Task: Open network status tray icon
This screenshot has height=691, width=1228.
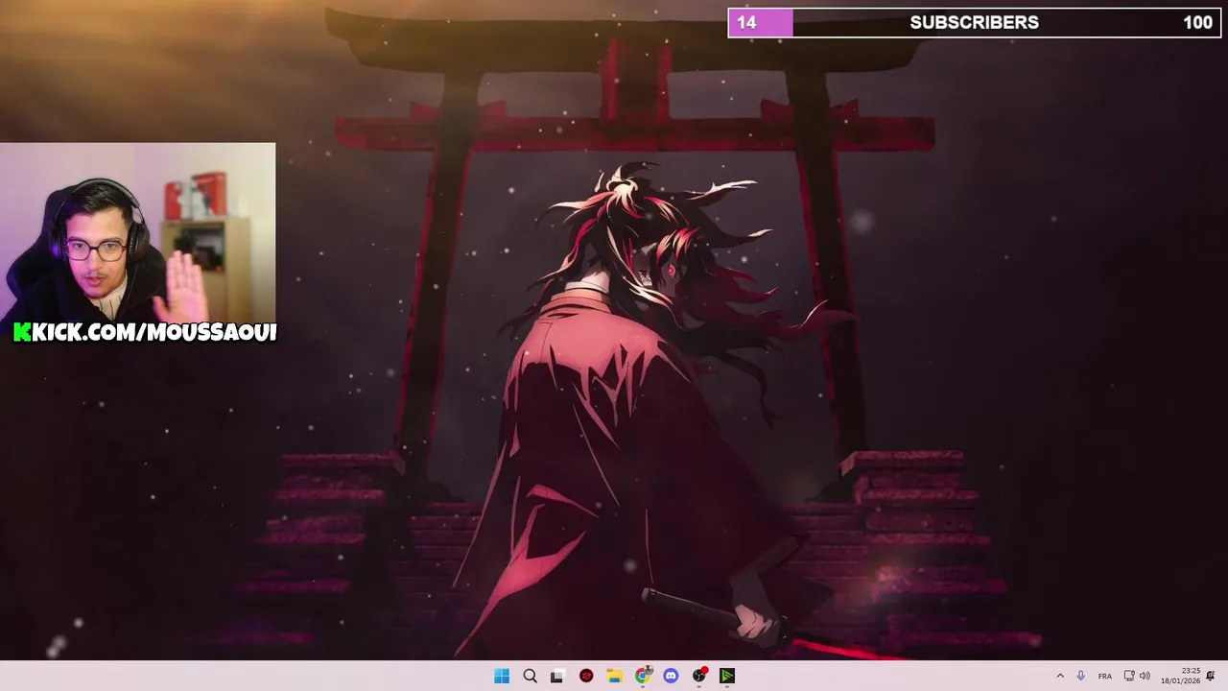Action: [x=1129, y=676]
